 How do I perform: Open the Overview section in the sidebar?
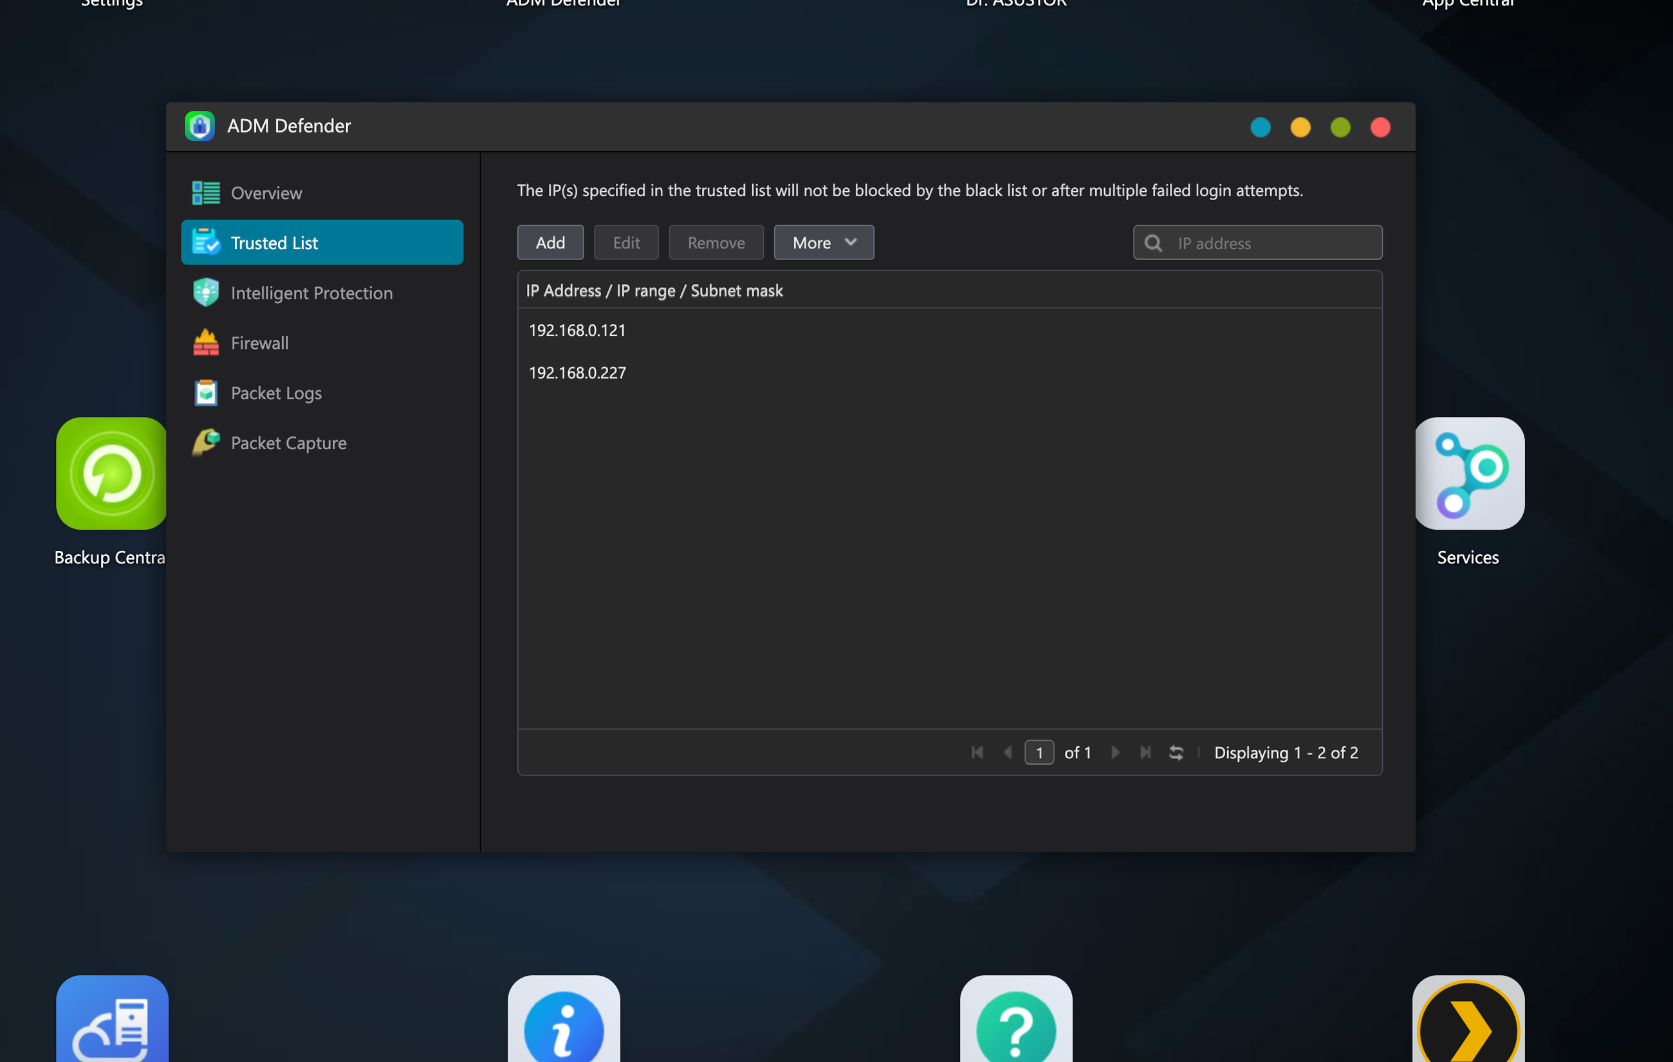coord(322,192)
